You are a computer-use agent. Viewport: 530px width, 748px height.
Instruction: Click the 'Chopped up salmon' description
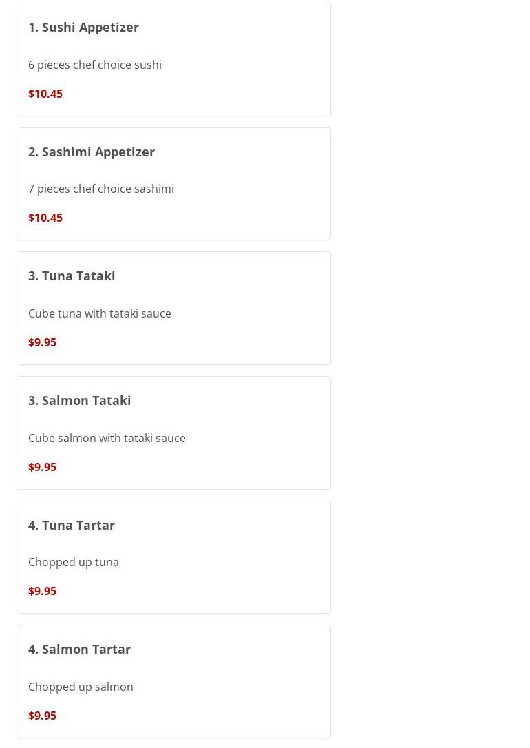pyautogui.click(x=81, y=687)
